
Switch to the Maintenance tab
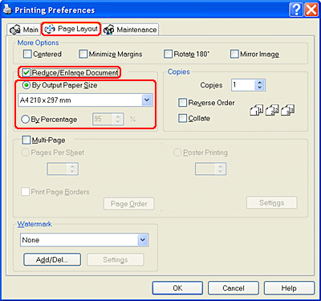click(130, 30)
